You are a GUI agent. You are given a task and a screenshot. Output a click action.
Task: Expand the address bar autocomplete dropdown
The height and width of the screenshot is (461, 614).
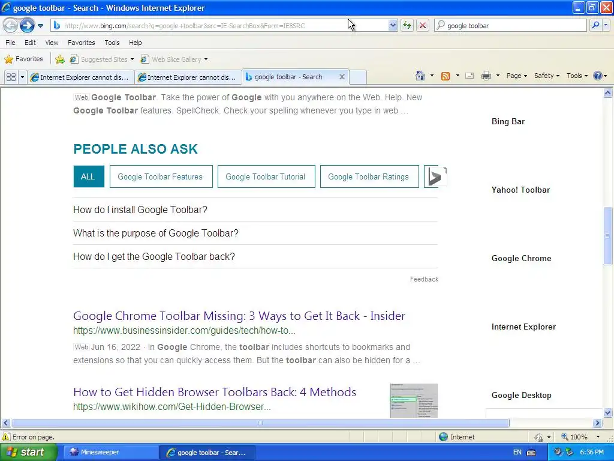[393, 26]
